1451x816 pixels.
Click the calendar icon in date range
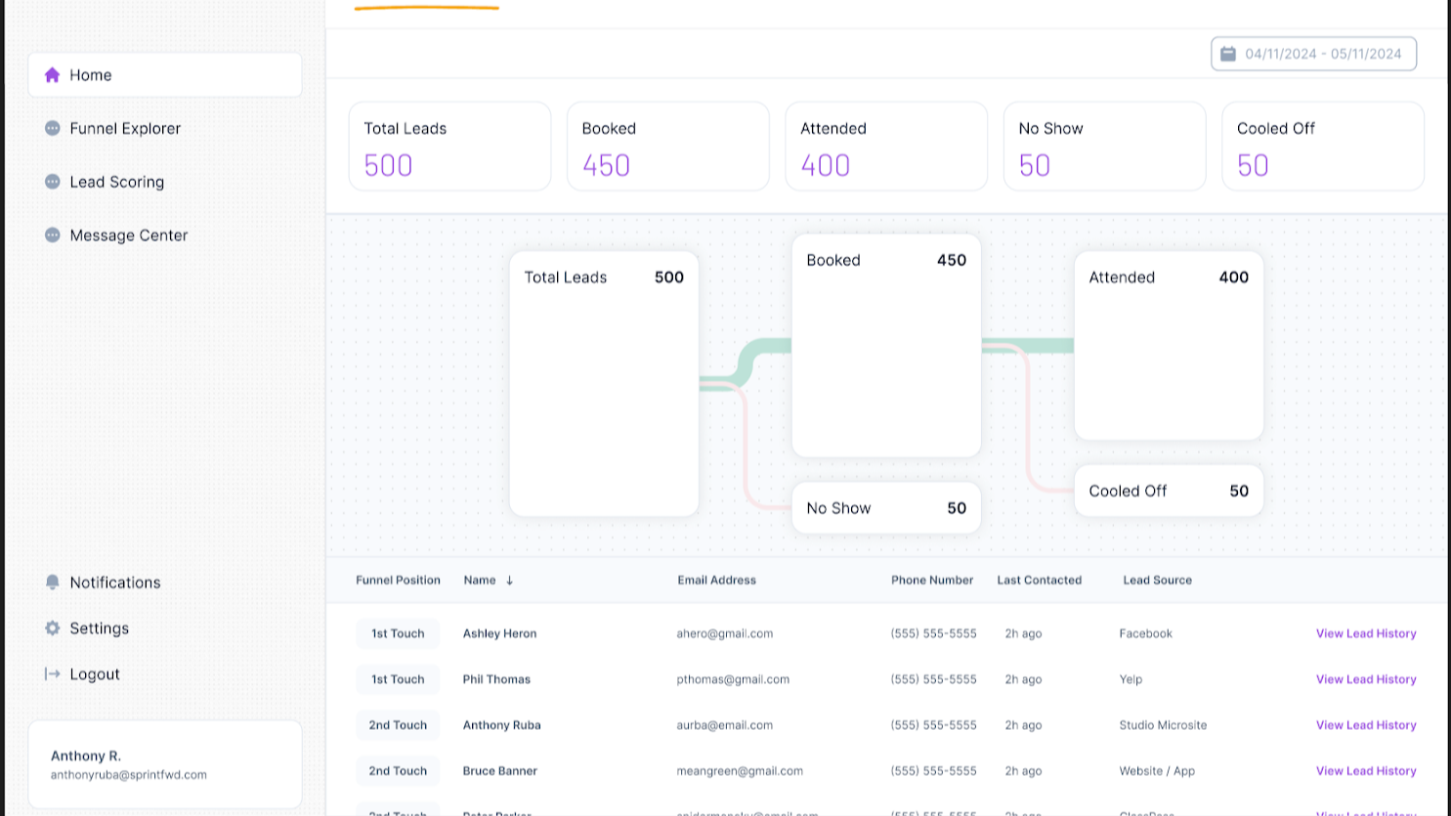pyautogui.click(x=1228, y=54)
